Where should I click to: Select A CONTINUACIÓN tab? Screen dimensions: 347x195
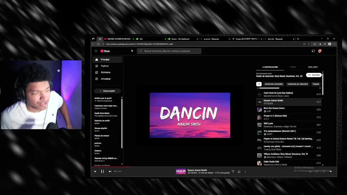pos(270,67)
